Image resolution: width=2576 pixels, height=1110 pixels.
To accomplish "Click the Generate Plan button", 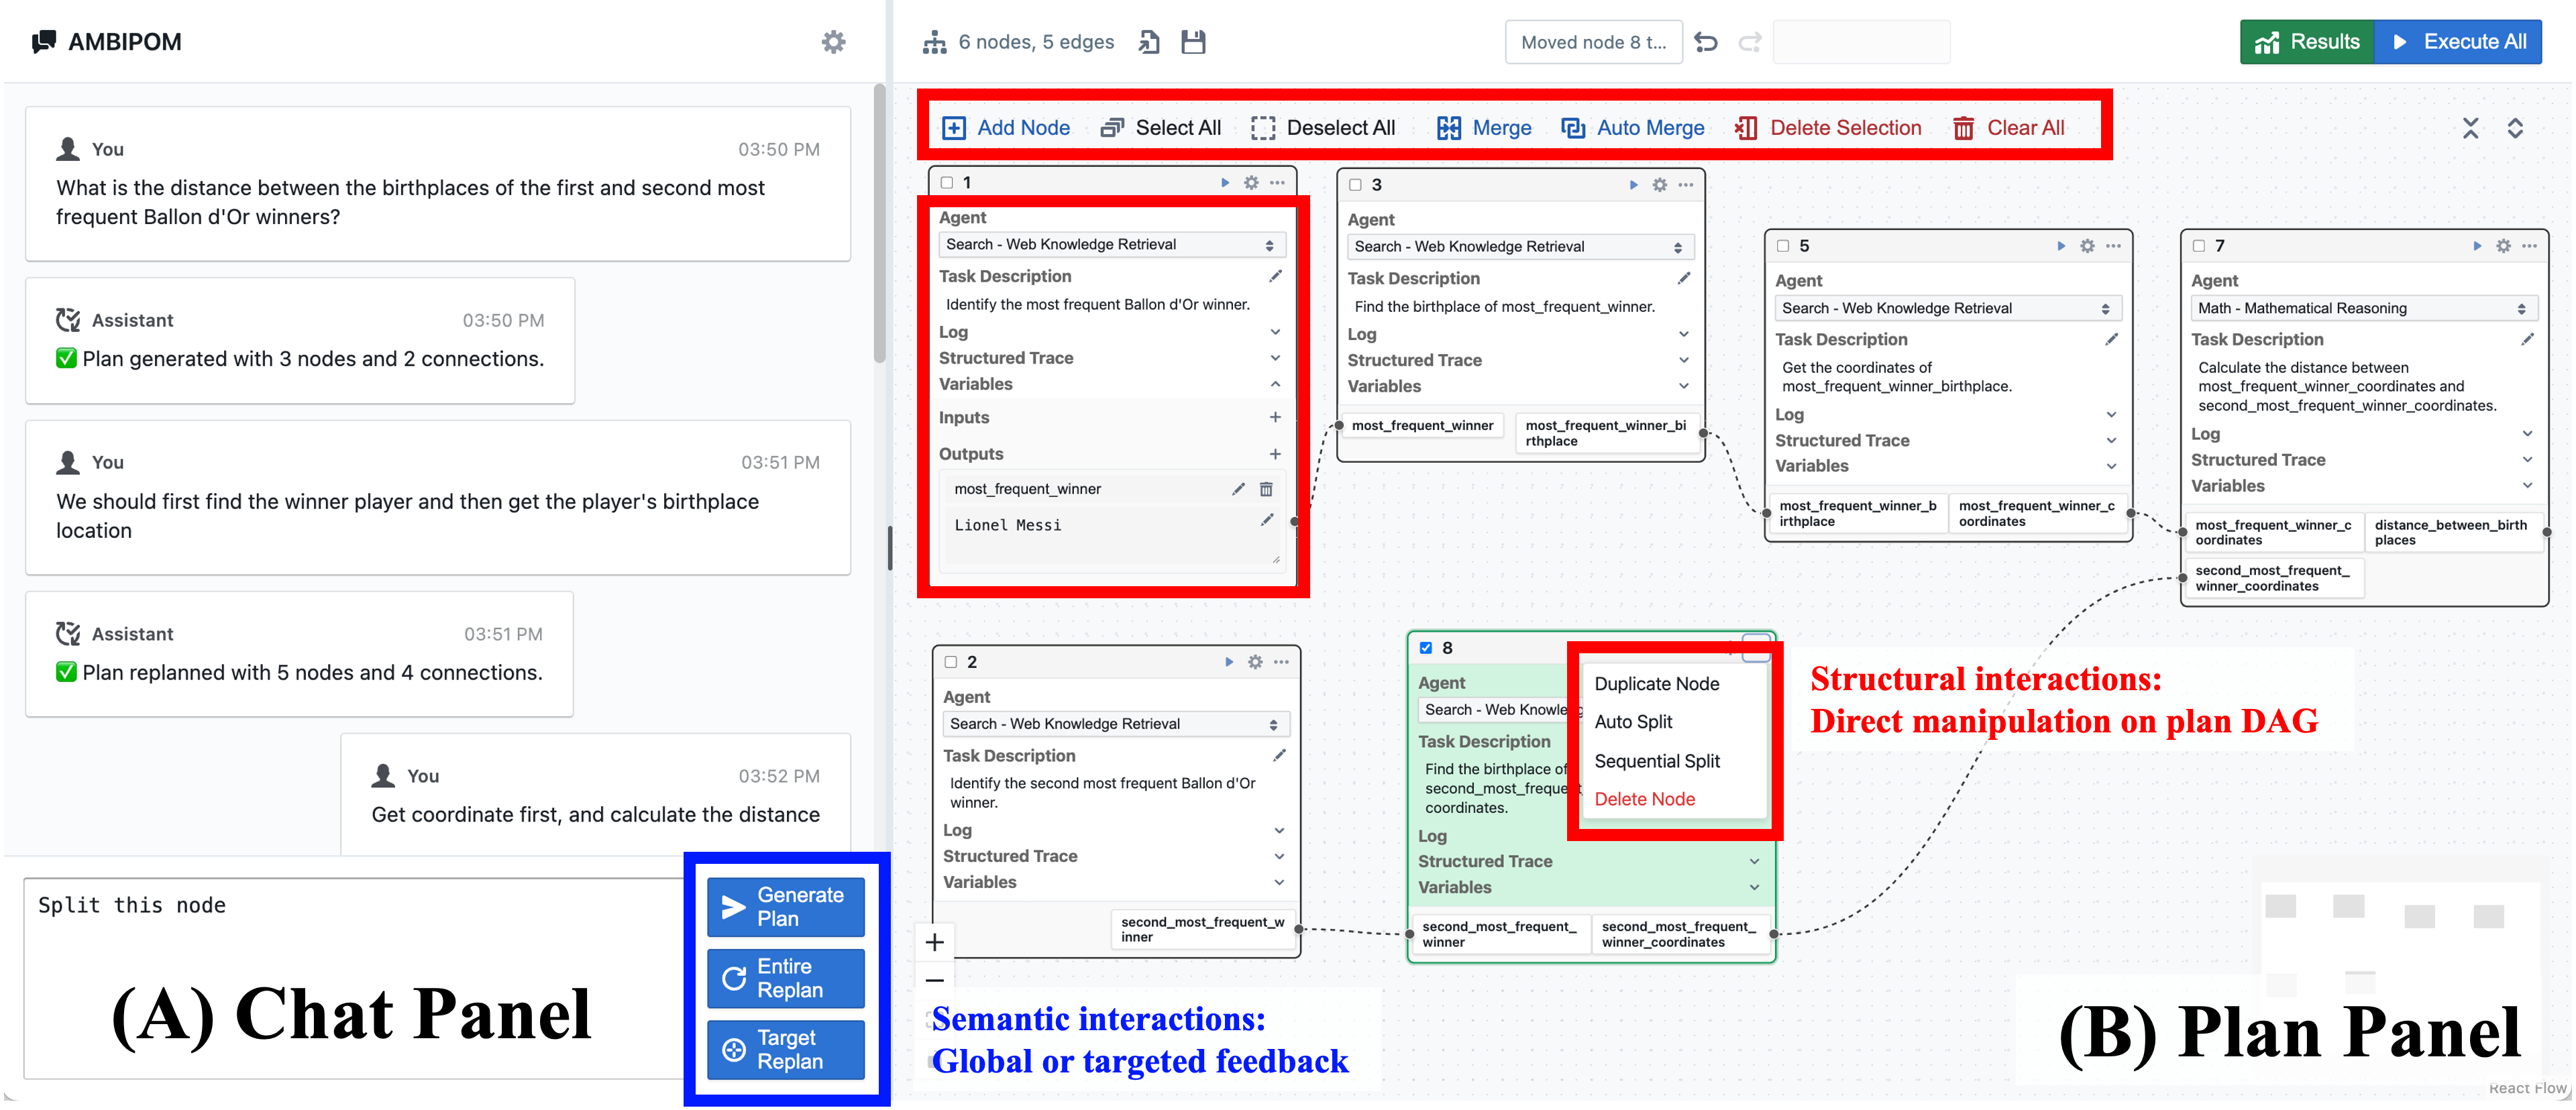I will [x=785, y=907].
